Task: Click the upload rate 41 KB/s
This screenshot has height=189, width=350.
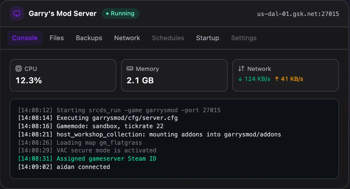Action: point(292,79)
